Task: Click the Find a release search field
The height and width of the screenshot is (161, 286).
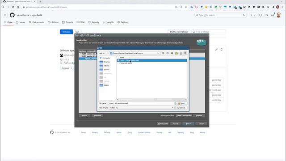Action: point(209,32)
